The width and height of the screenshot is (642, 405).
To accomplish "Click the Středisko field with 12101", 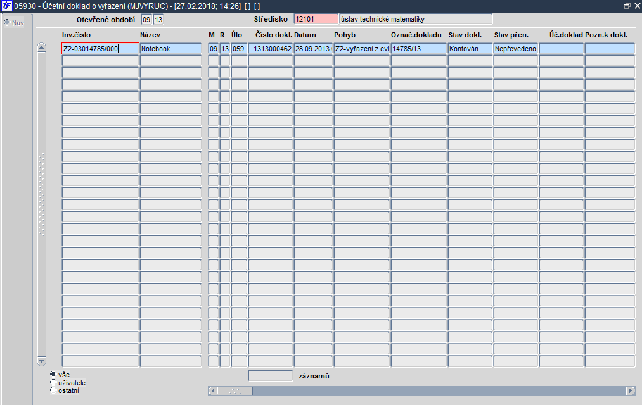I will 316,19.
